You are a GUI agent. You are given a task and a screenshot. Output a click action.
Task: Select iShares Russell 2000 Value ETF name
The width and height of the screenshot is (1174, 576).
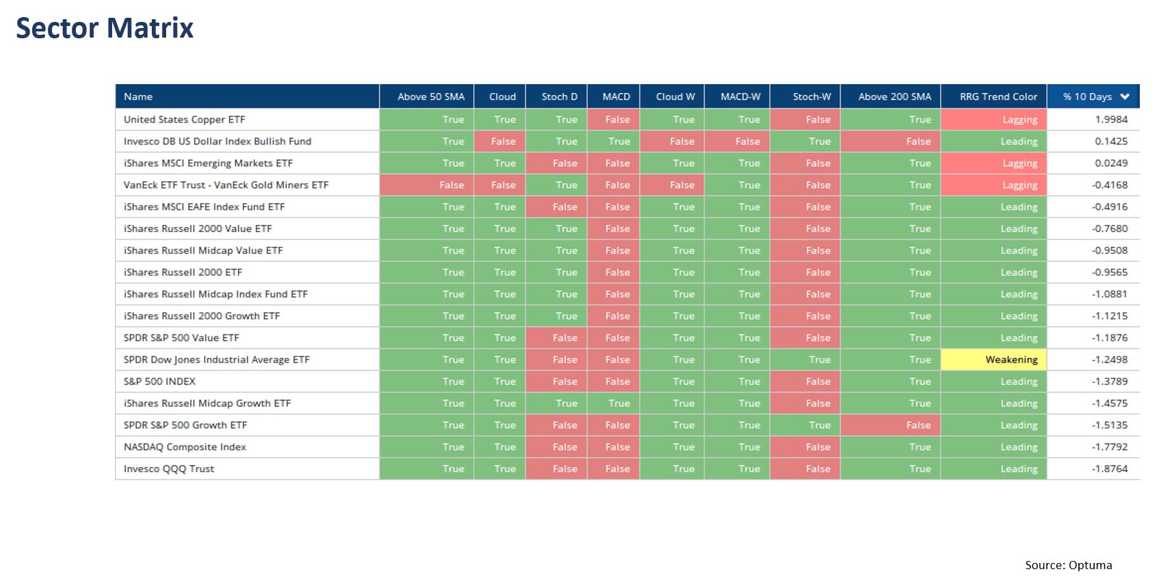point(198,228)
